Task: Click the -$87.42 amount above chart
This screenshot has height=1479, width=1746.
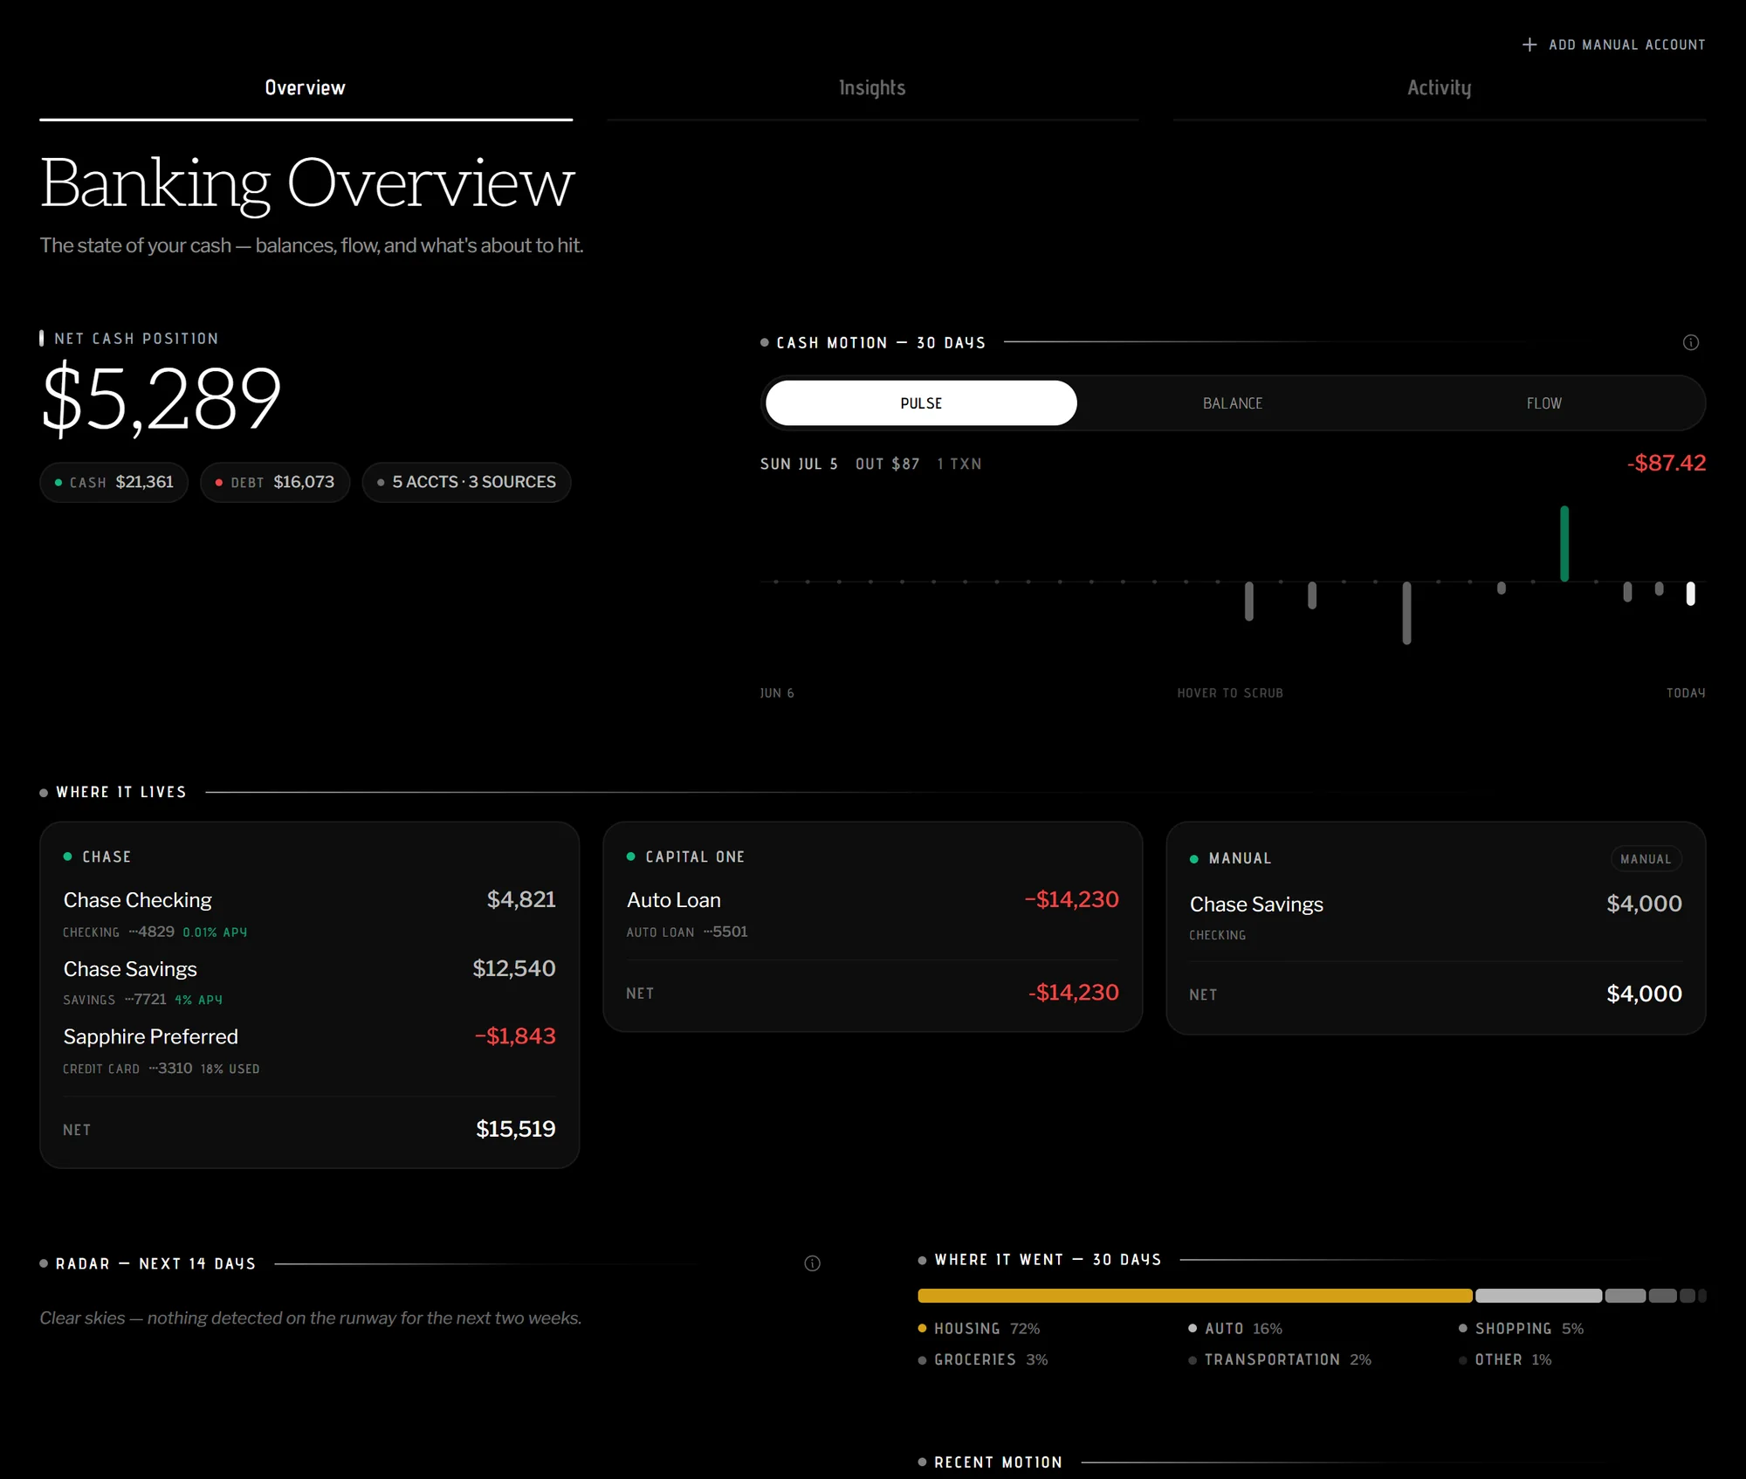Action: [x=1666, y=463]
